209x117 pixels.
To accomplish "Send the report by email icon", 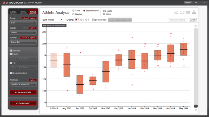I will point(182,12).
